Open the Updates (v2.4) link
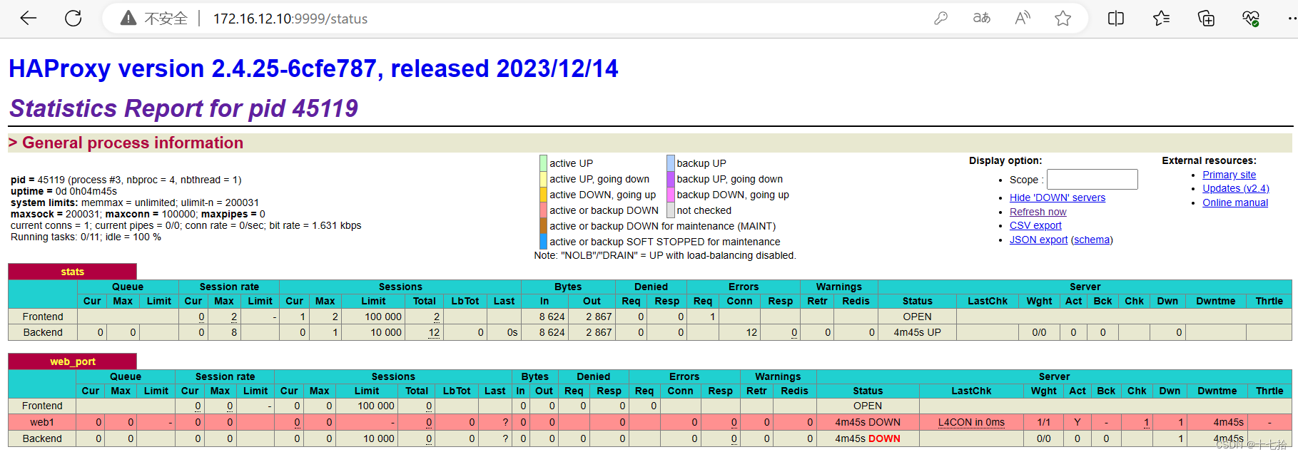Screen dimensions: 1298x457 click(x=1235, y=188)
